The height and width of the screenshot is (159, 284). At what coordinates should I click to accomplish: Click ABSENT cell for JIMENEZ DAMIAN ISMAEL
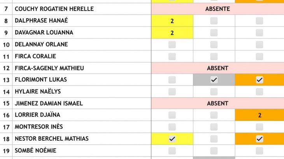(x=217, y=104)
